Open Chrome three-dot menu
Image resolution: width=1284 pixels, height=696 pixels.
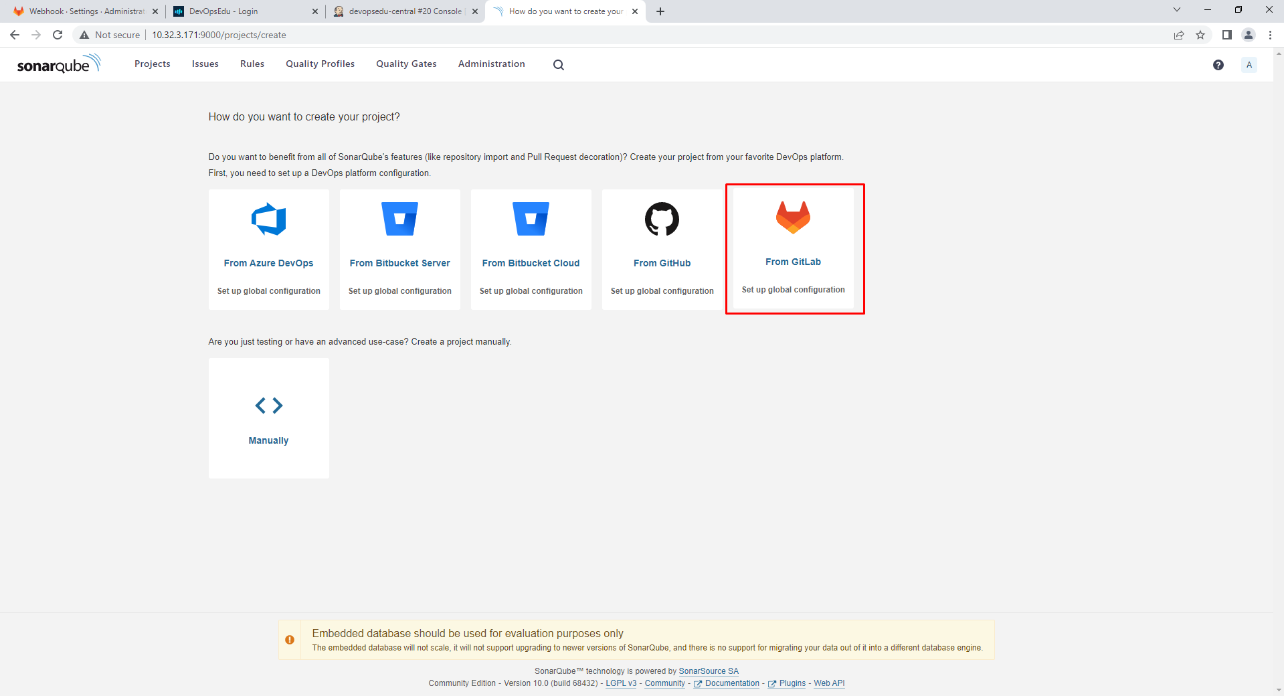click(x=1270, y=35)
